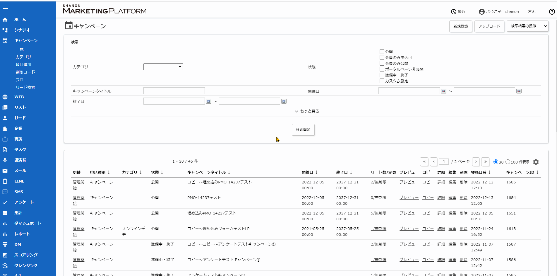Click the アップロード button
The width and height of the screenshot is (557, 276).
[x=489, y=26]
